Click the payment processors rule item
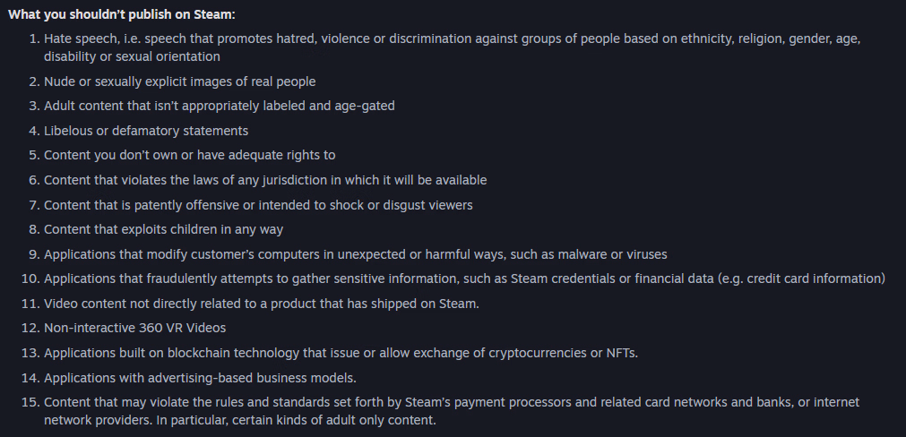This screenshot has height=437, width=906. point(358,402)
